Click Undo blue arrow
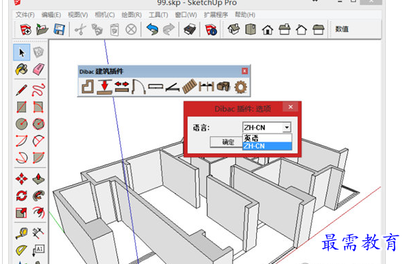This screenshot has height=264, width=405. 152,29
